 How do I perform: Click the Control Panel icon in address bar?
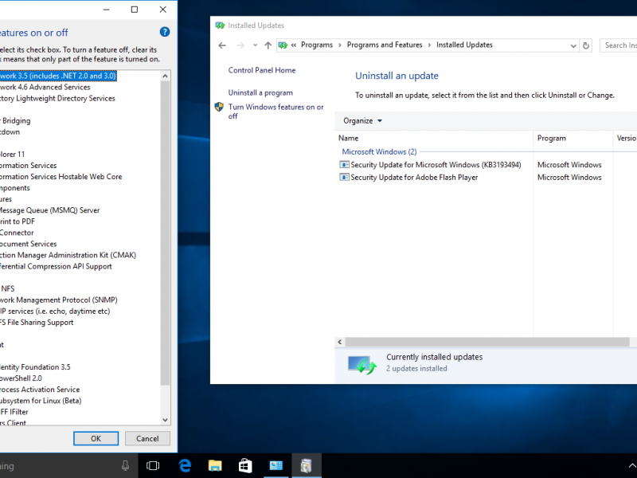pyautogui.click(x=283, y=45)
